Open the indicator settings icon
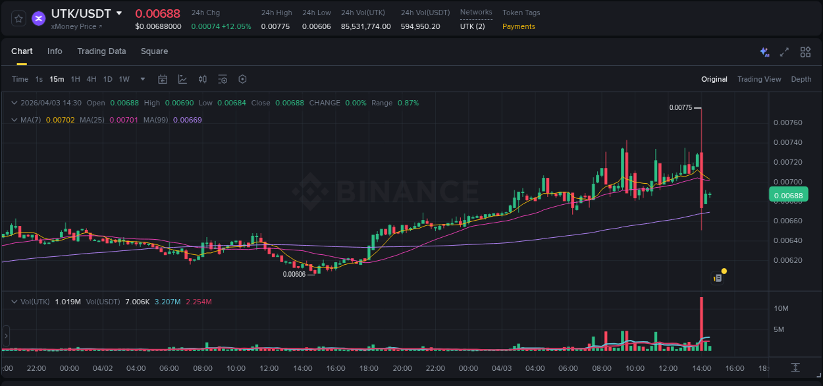This screenshot has width=823, height=386. [x=223, y=79]
